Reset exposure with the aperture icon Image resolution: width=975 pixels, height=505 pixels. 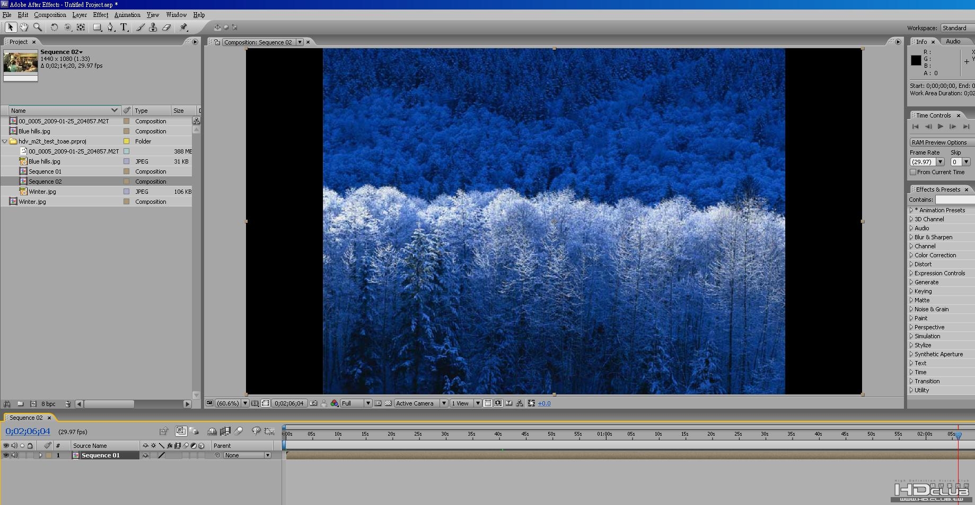tap(531, 403)
